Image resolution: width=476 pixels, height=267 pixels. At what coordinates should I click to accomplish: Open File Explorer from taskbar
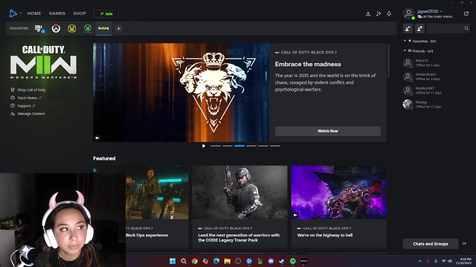point(227,261)
